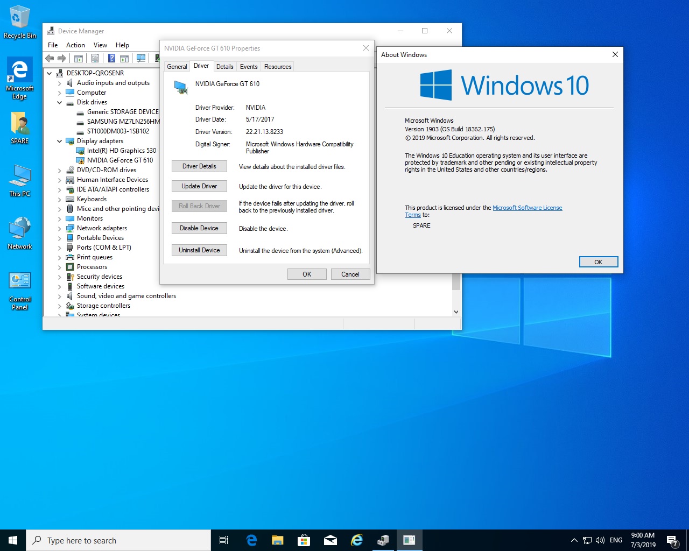The image size is (689, 551).
Task: Switch to the Resources tab in Properties
Action: (x=278, y=67)
